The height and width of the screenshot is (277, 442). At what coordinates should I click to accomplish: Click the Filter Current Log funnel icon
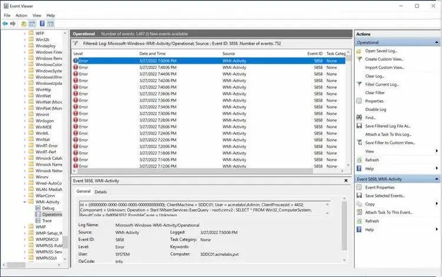coord(359,84)
